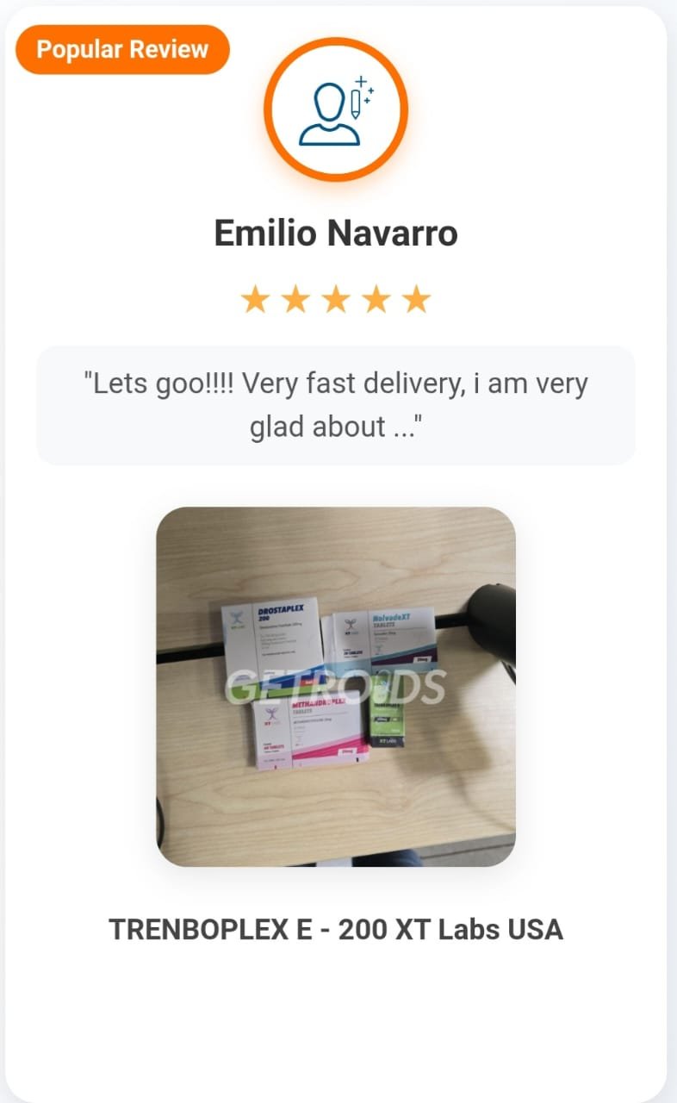The image size is (677, 1103).
Task: Click the first rating star
Action: [255, 300]
